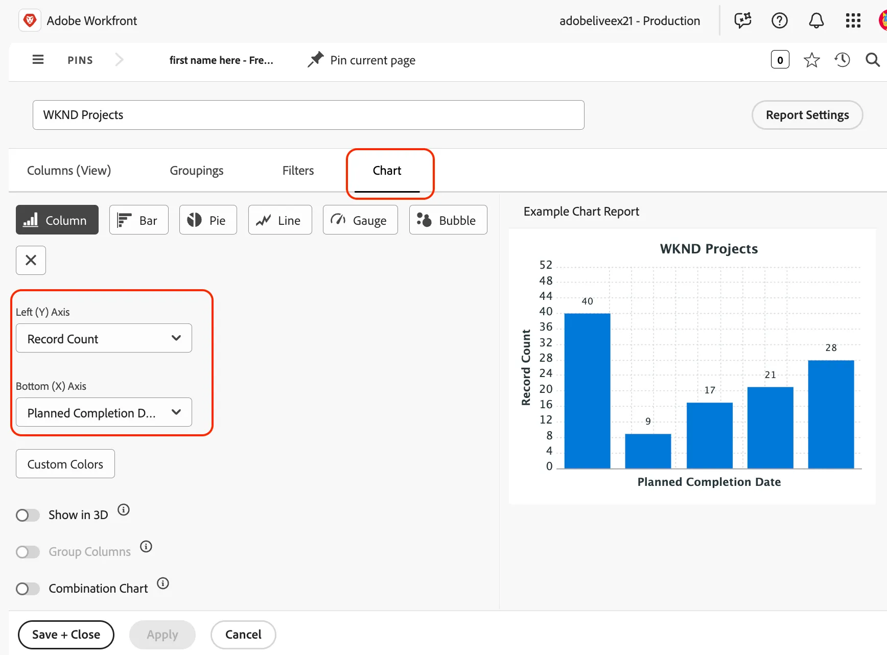Select the Gauge chart type
This screenshot has height=655, width=887.
360,220
